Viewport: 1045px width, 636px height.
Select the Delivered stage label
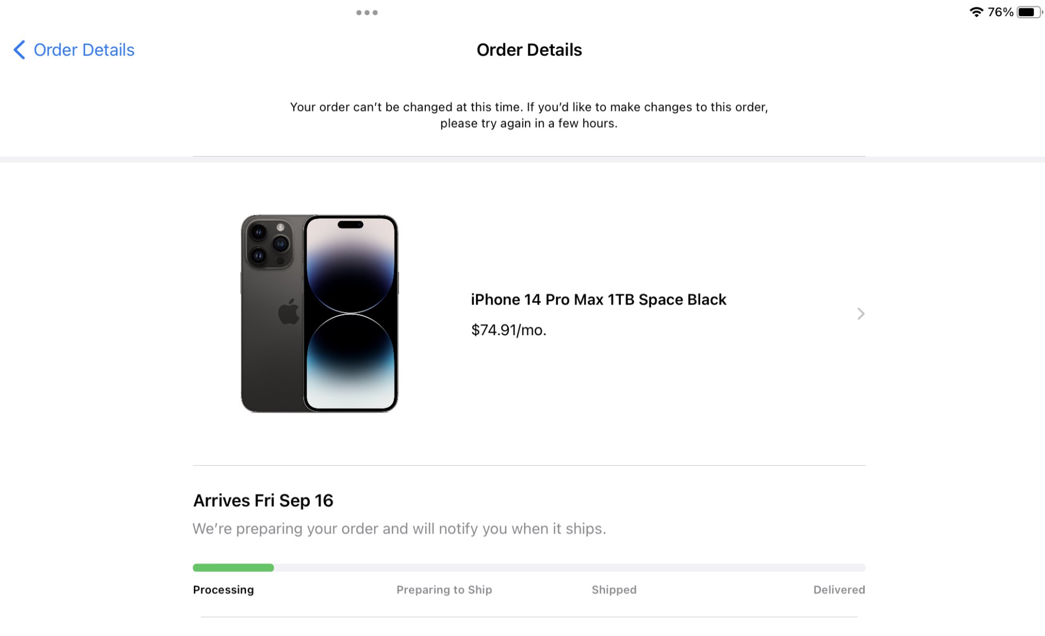(839, 590)
